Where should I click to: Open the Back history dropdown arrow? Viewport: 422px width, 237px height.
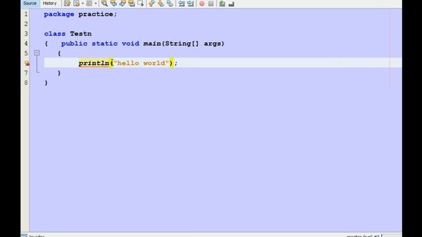[x=82, y=3]
